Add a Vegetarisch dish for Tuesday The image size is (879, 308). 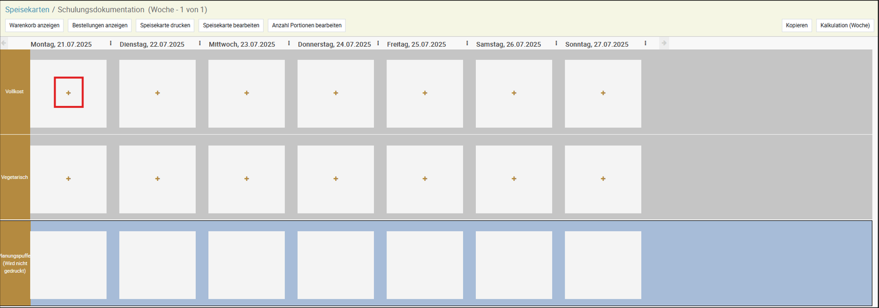coord(157,179)
